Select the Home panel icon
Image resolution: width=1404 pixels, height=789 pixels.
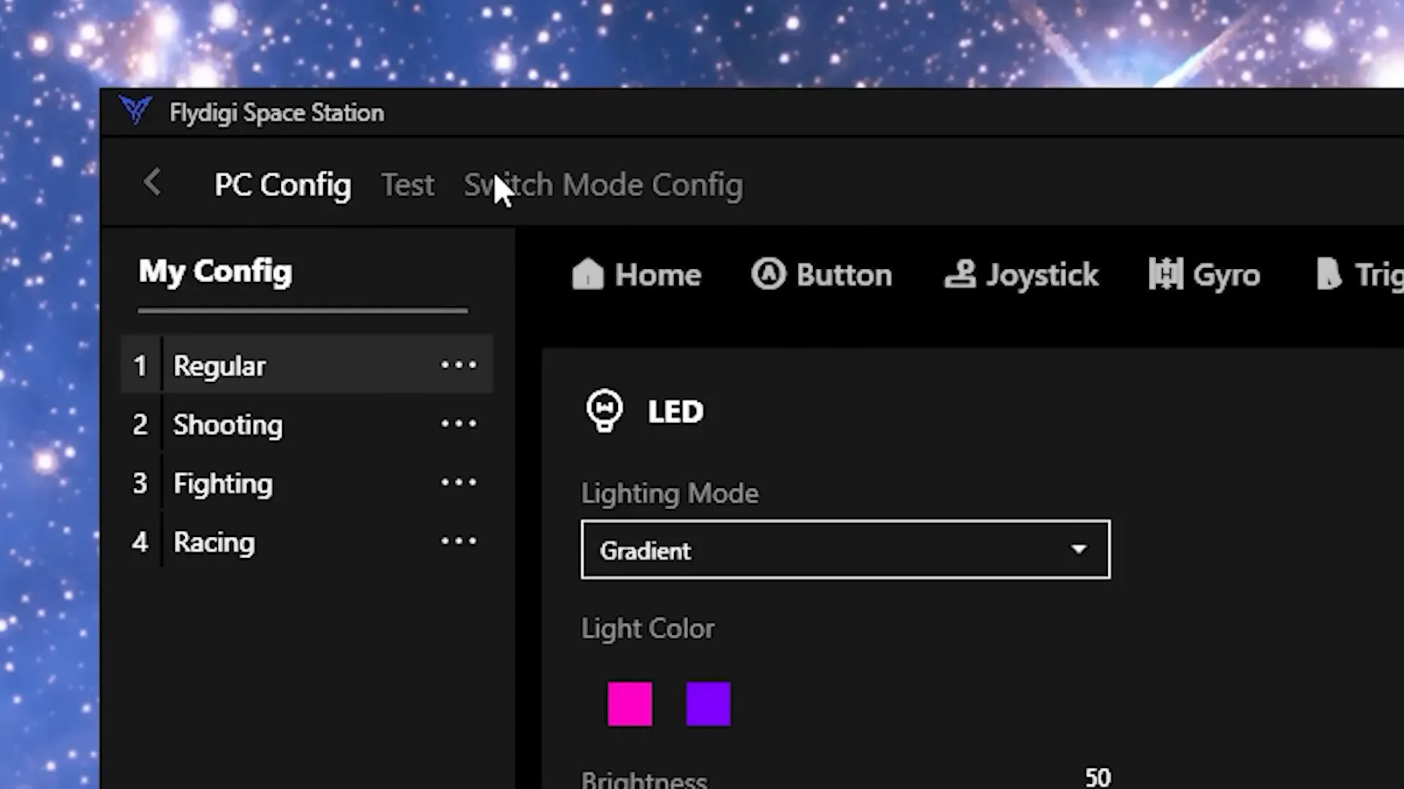tap(588, 275)
